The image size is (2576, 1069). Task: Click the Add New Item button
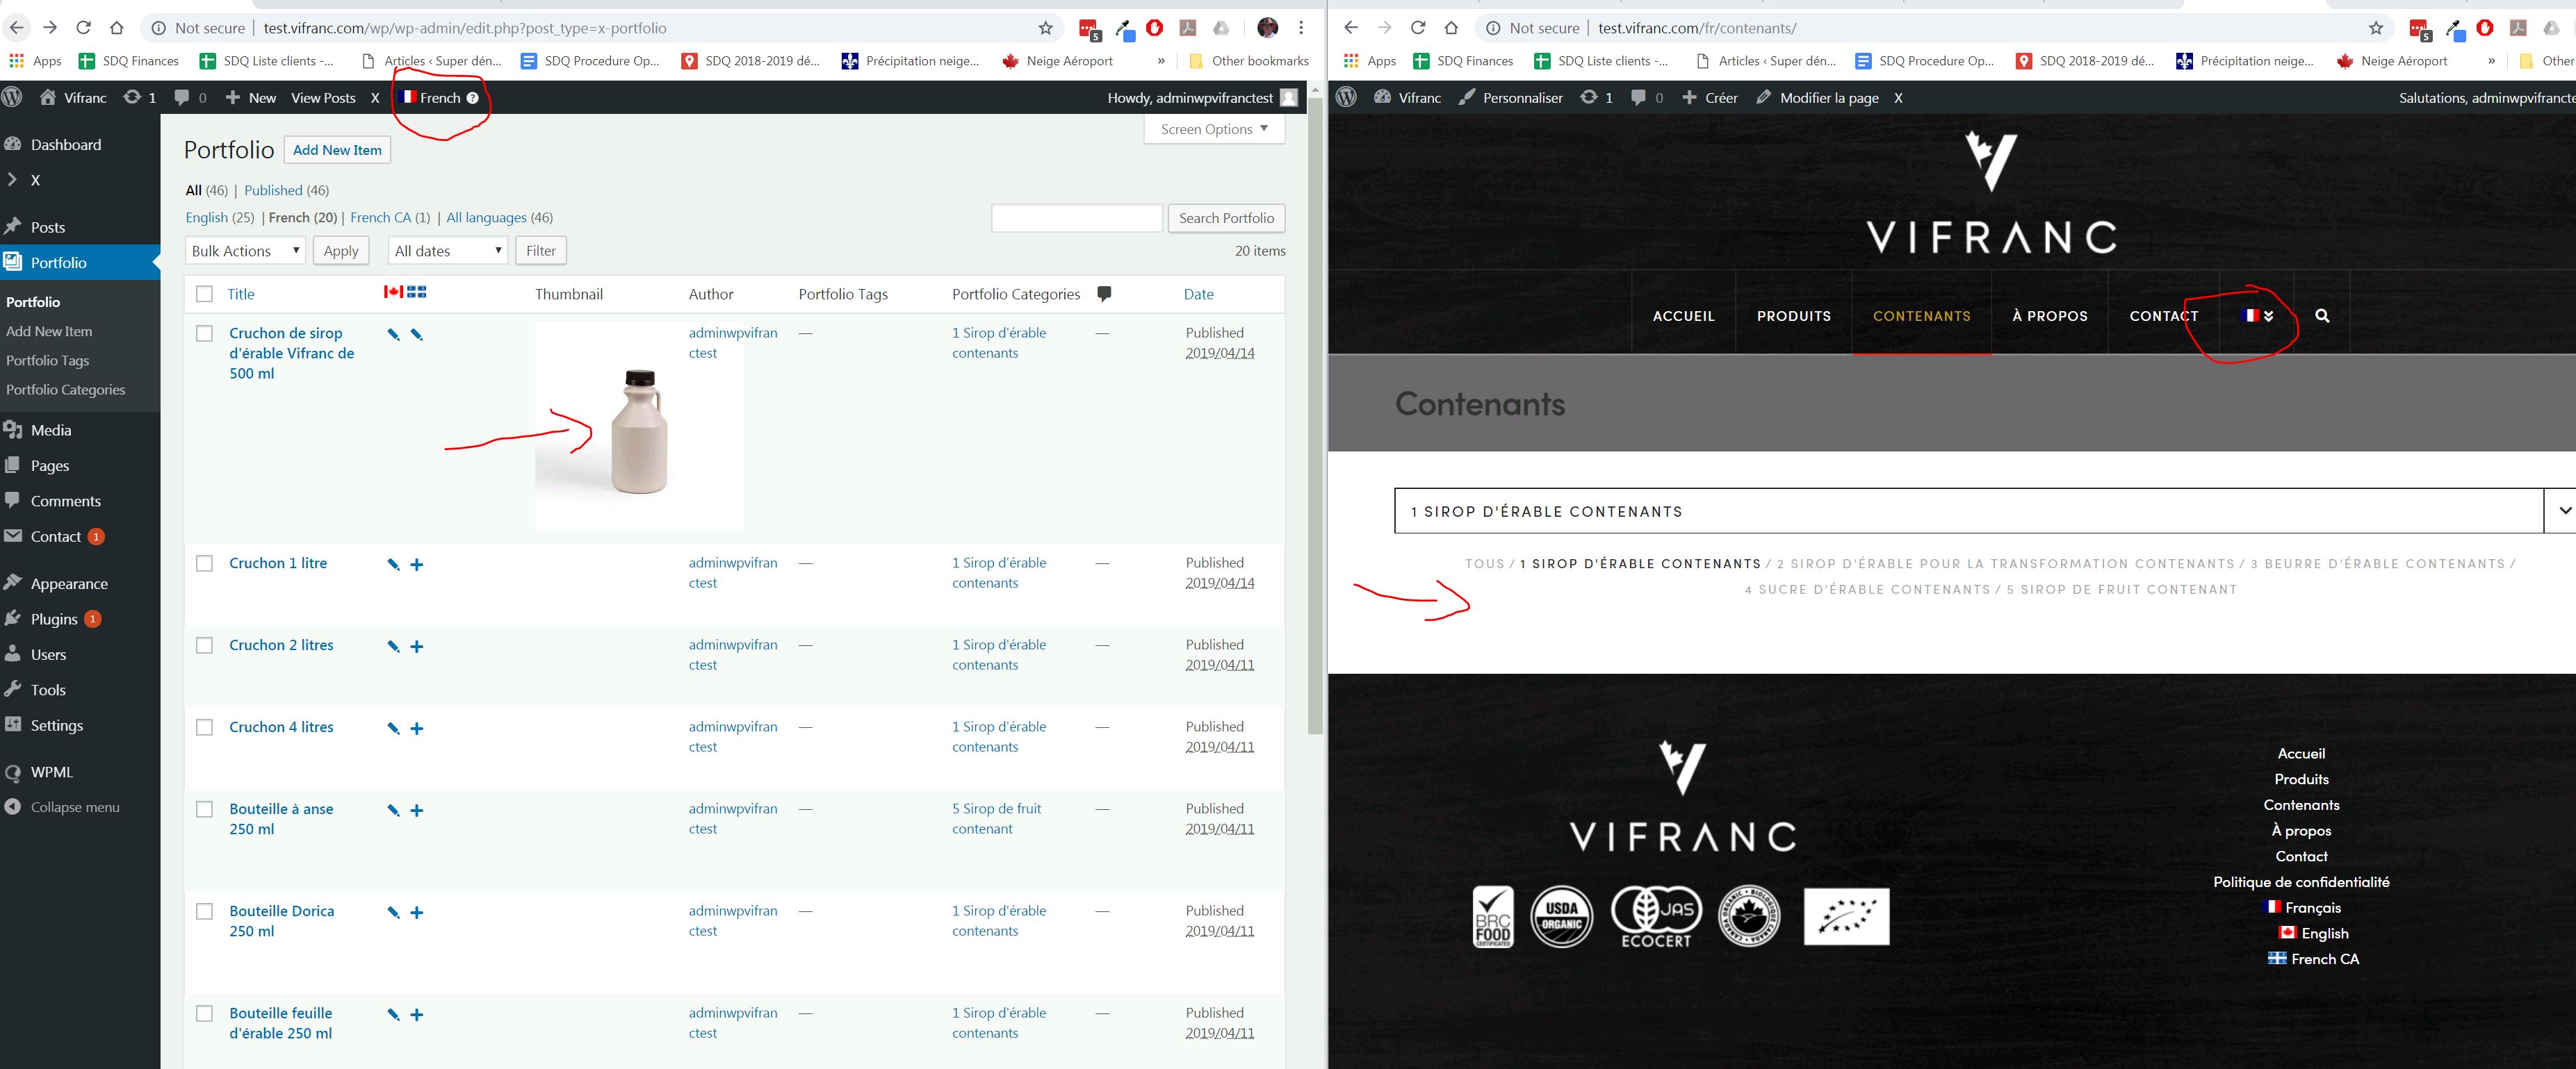337,150
